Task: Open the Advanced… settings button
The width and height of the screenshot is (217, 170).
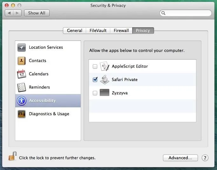Action: (180, 158)
